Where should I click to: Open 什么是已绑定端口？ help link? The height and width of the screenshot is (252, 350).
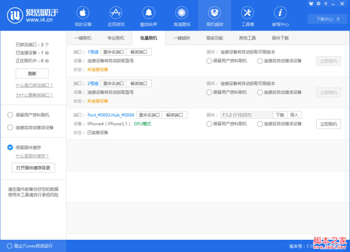point(35,85)
